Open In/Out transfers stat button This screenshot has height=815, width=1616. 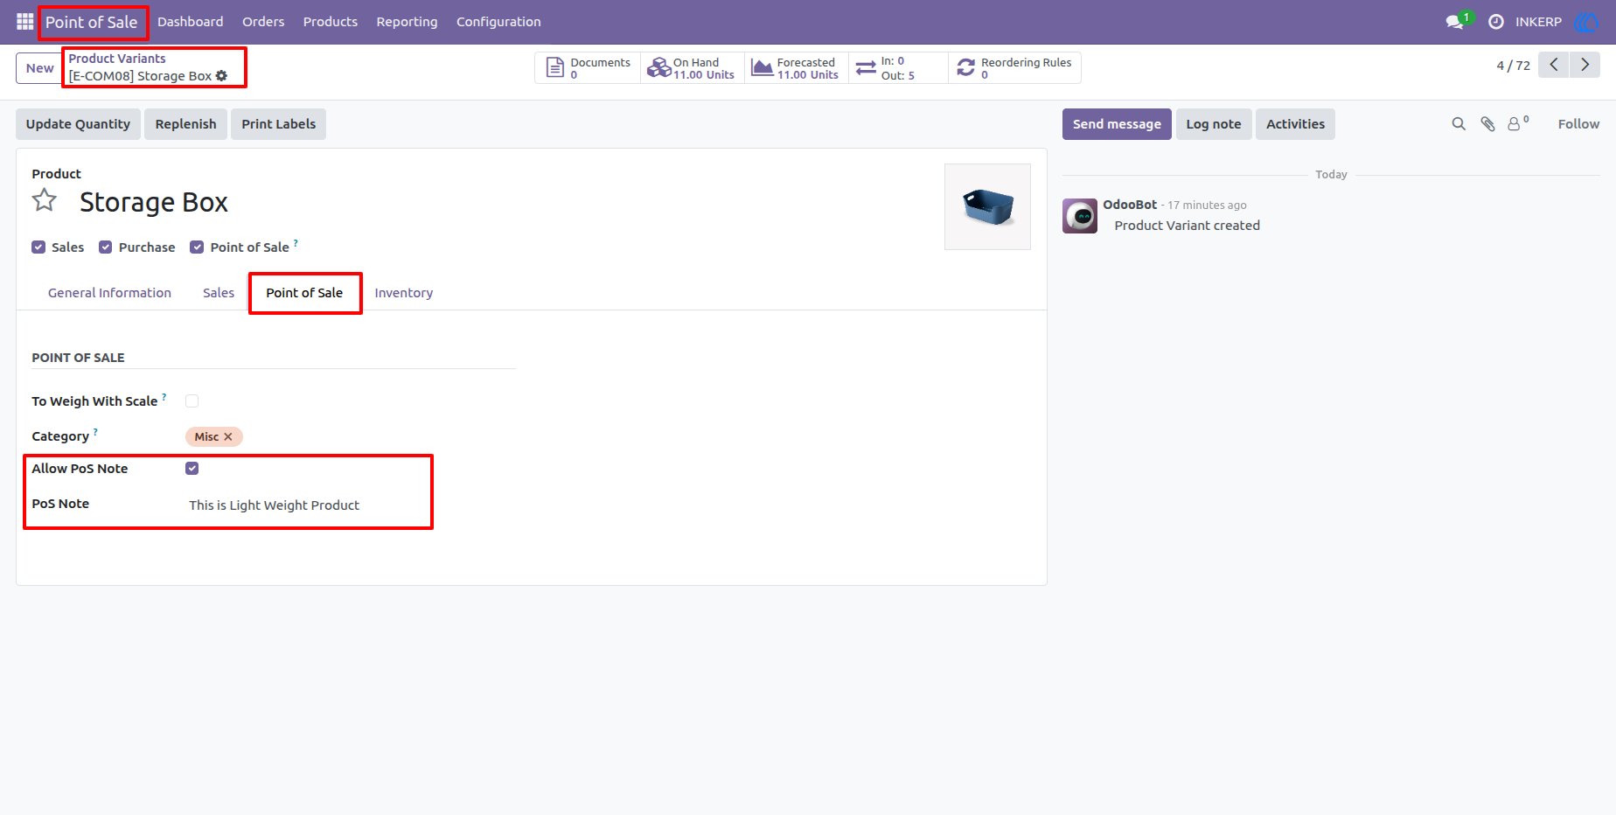point(898,68)
